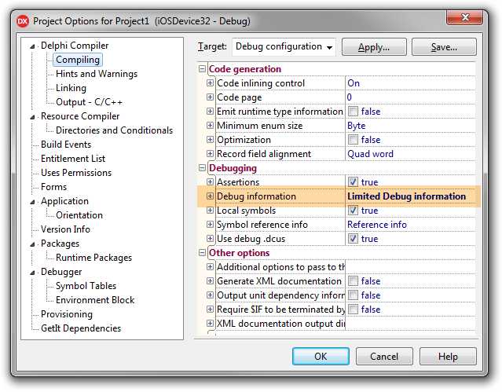Collapse the Code generation section
The image size is (502, 392).
(x=202, y=69)
